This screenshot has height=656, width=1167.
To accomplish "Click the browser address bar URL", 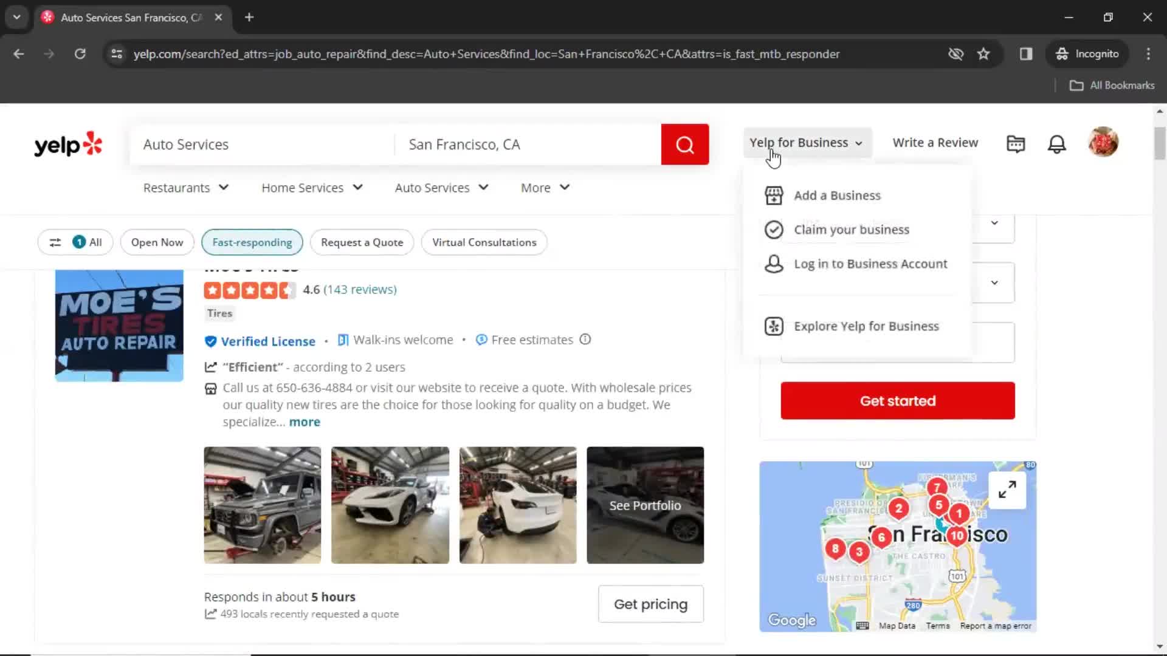I will point(486,54).
